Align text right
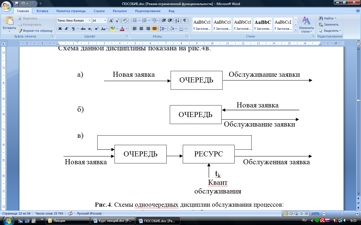 [148, 29]
